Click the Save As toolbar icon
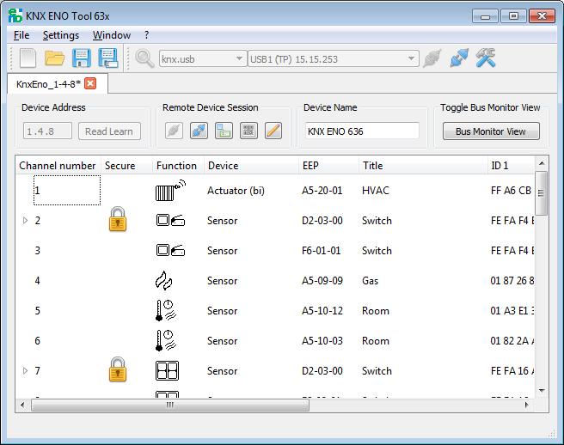564x445 pixels. pyautogui.click(x=108, y=58)
